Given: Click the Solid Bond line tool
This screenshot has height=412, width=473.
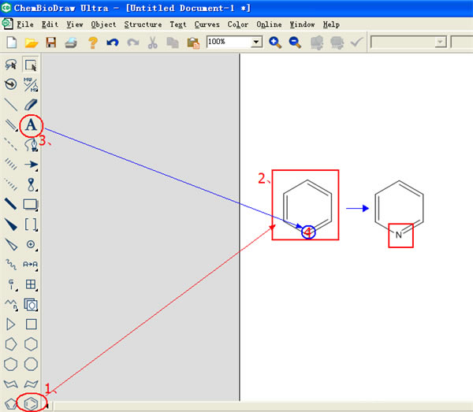Looking at the screenshot, I should (x=11, y=104).
